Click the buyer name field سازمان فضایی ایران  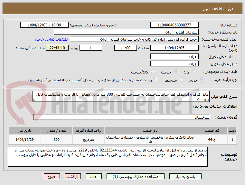point(126,32)
